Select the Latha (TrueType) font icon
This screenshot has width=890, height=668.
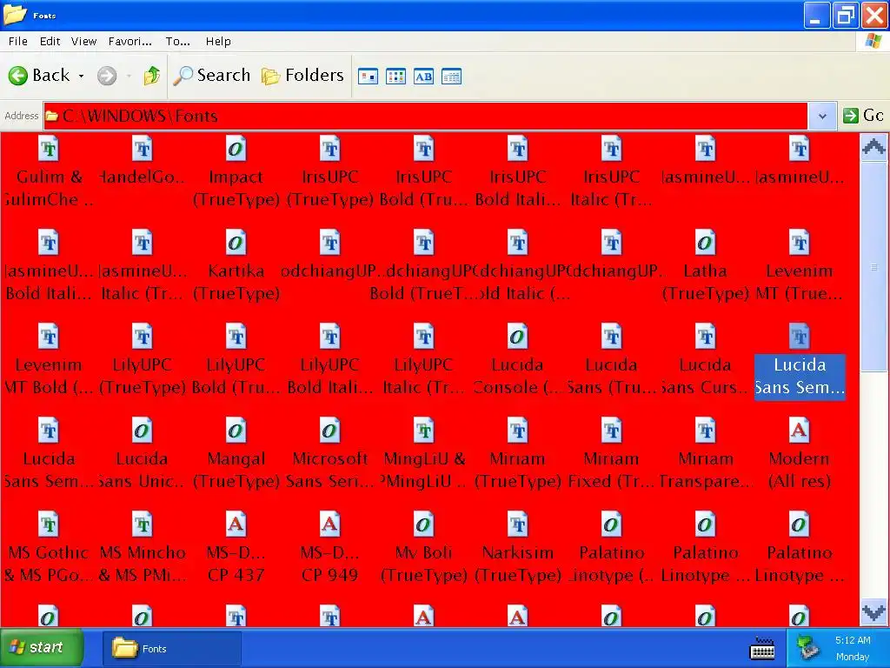coord(705,244)
